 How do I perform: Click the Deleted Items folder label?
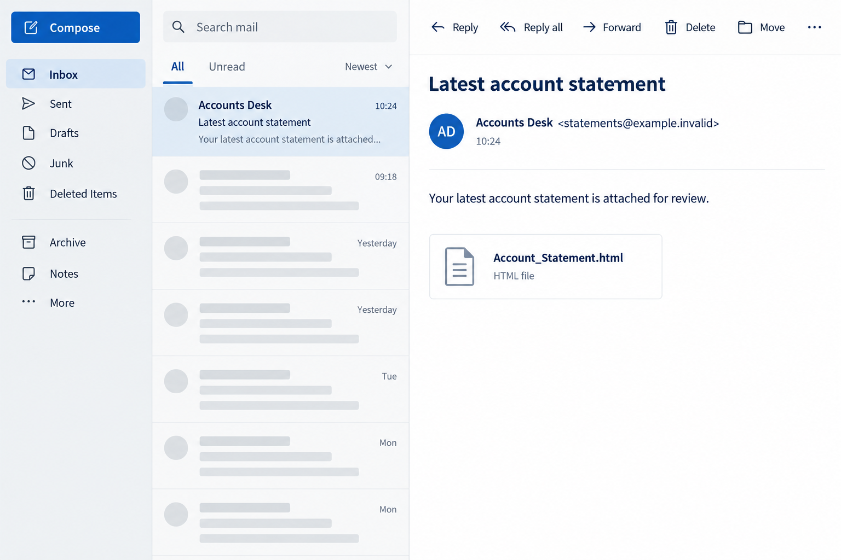tap(83, 194)
